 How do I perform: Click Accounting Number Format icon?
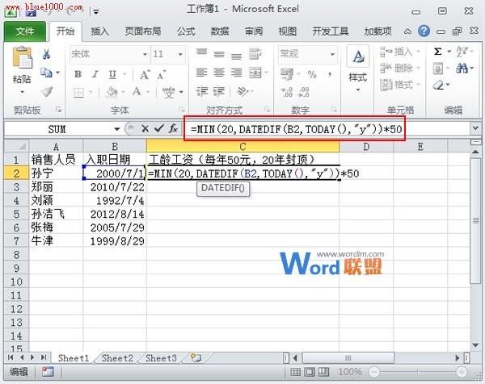[287, 74]
